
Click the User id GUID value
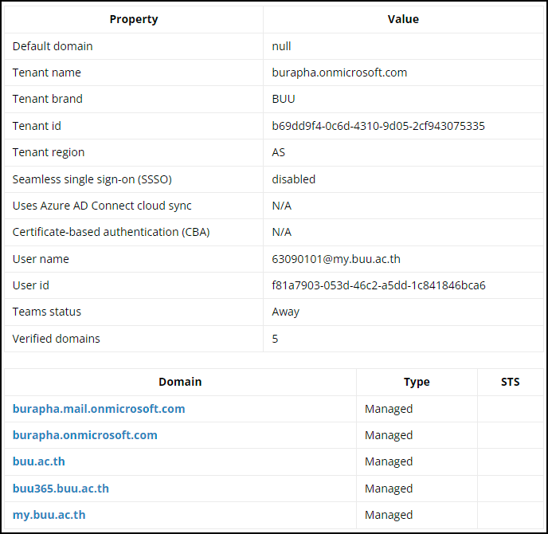click(x=378, y=285)
